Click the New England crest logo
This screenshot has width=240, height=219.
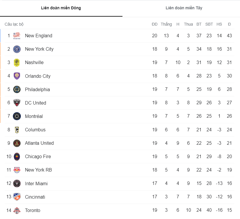[17, 36]
